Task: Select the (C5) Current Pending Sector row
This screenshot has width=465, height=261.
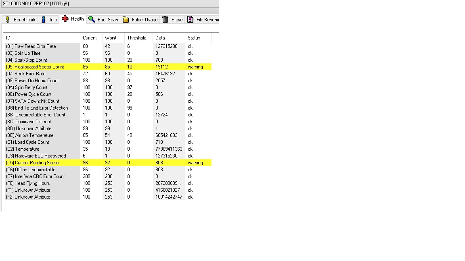Action: [108, 163]
